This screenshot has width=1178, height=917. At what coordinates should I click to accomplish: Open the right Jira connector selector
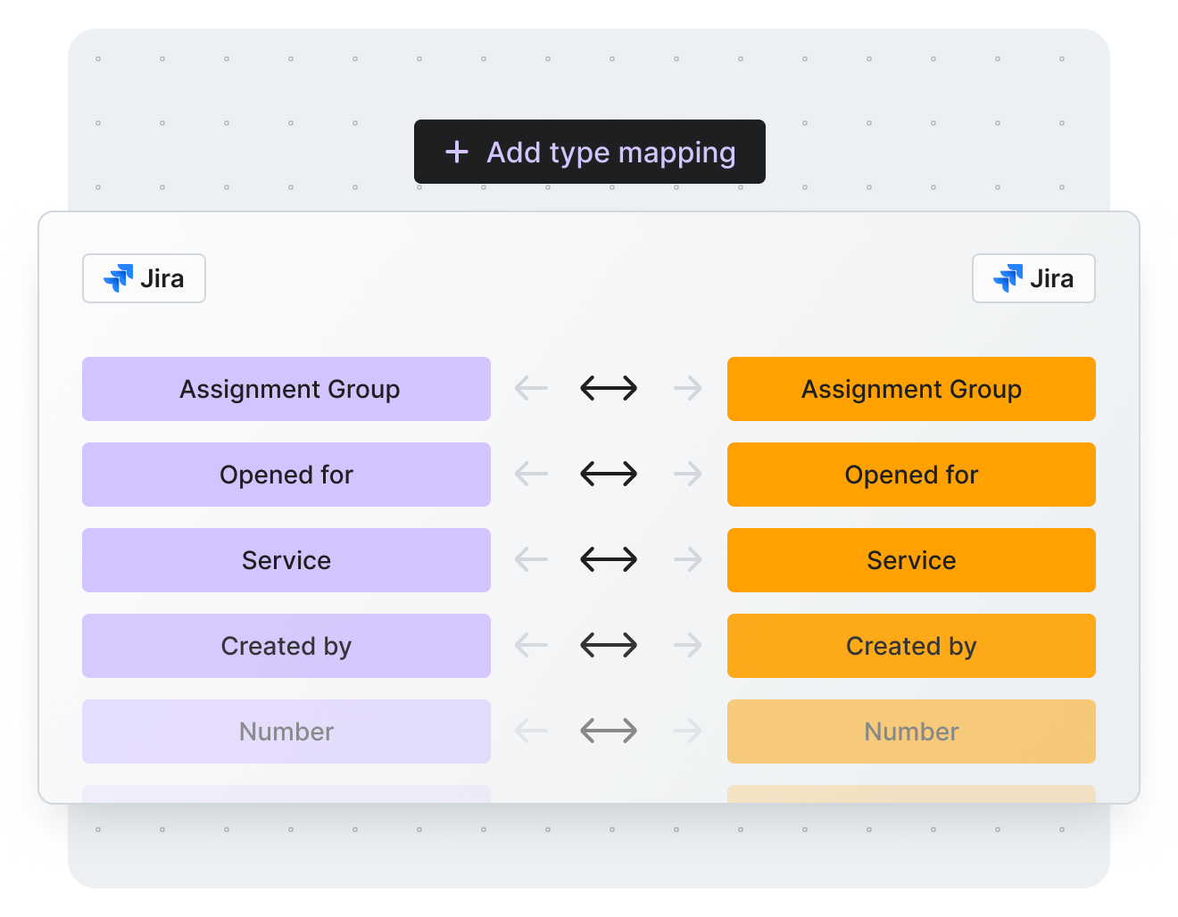[x=1033, y=278]
